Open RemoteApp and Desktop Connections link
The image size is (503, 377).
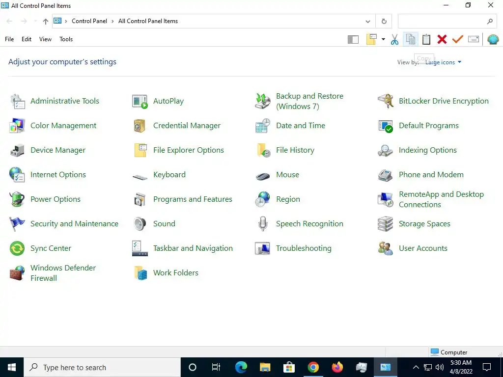(441, 199)
